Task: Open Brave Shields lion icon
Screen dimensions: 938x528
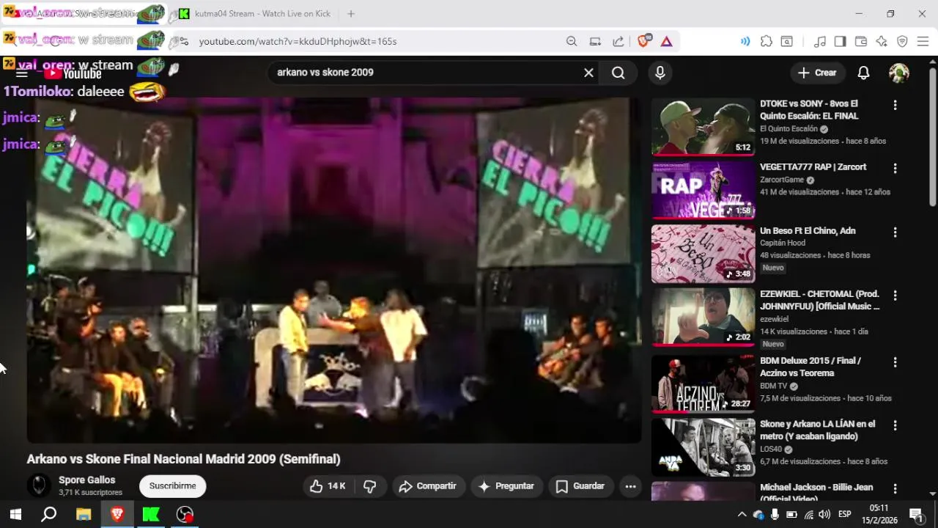Action: 643,42
